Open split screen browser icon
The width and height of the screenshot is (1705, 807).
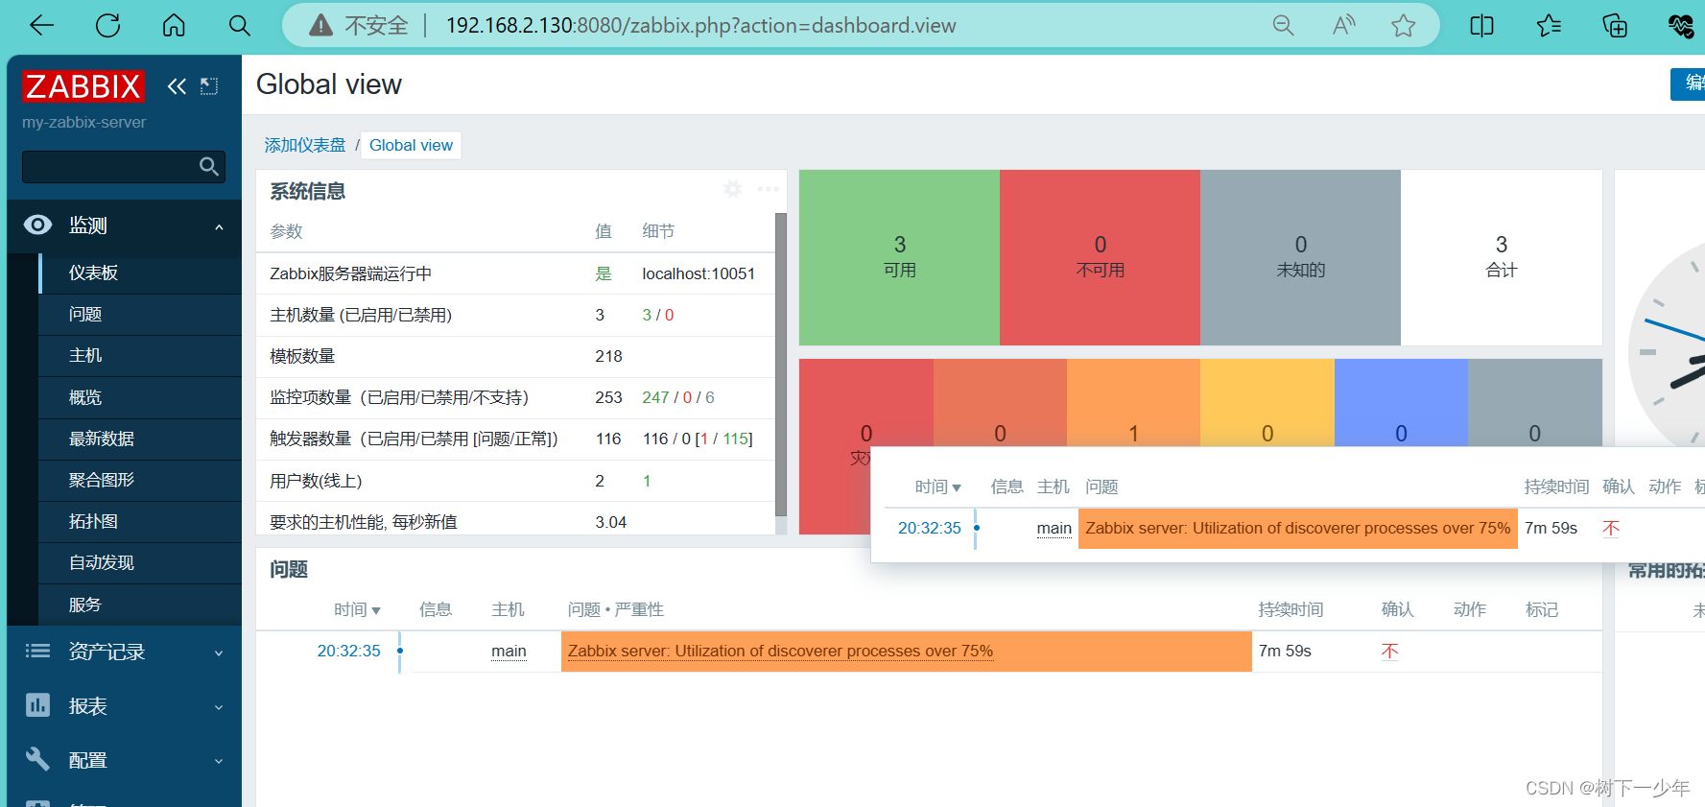[x=1481, y=26]
